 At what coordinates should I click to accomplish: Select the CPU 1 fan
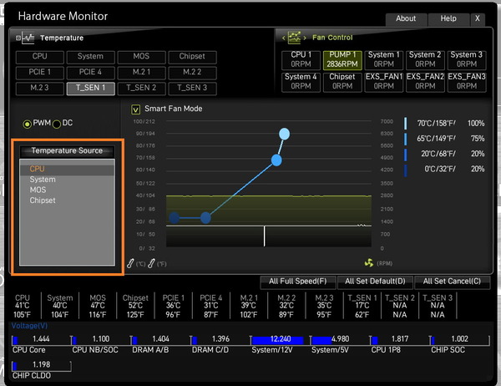point(301,60)
